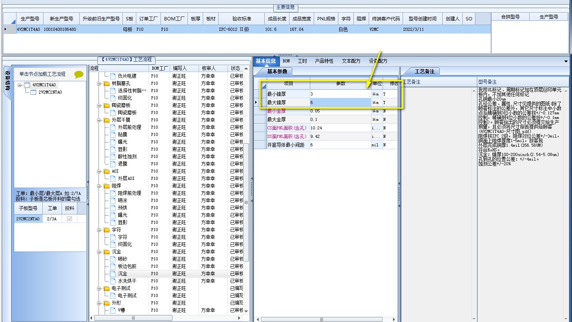Click the 退膜 document icon

[x=113, y=164]
